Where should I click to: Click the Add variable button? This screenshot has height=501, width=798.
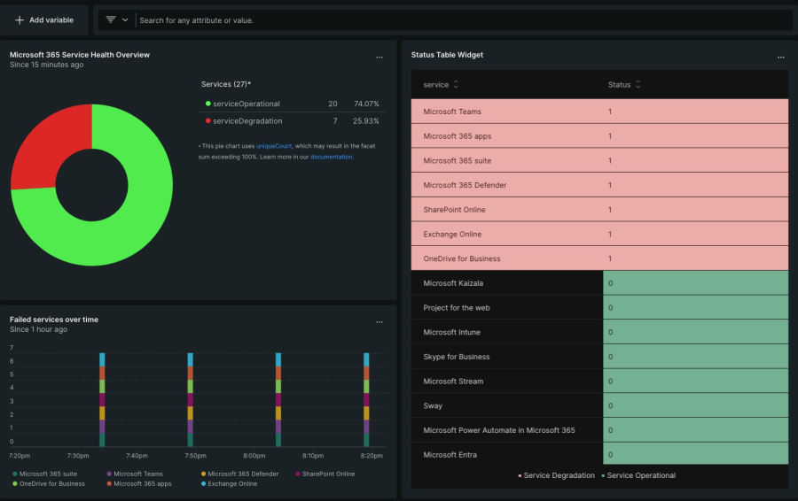[x=44, y=20]
